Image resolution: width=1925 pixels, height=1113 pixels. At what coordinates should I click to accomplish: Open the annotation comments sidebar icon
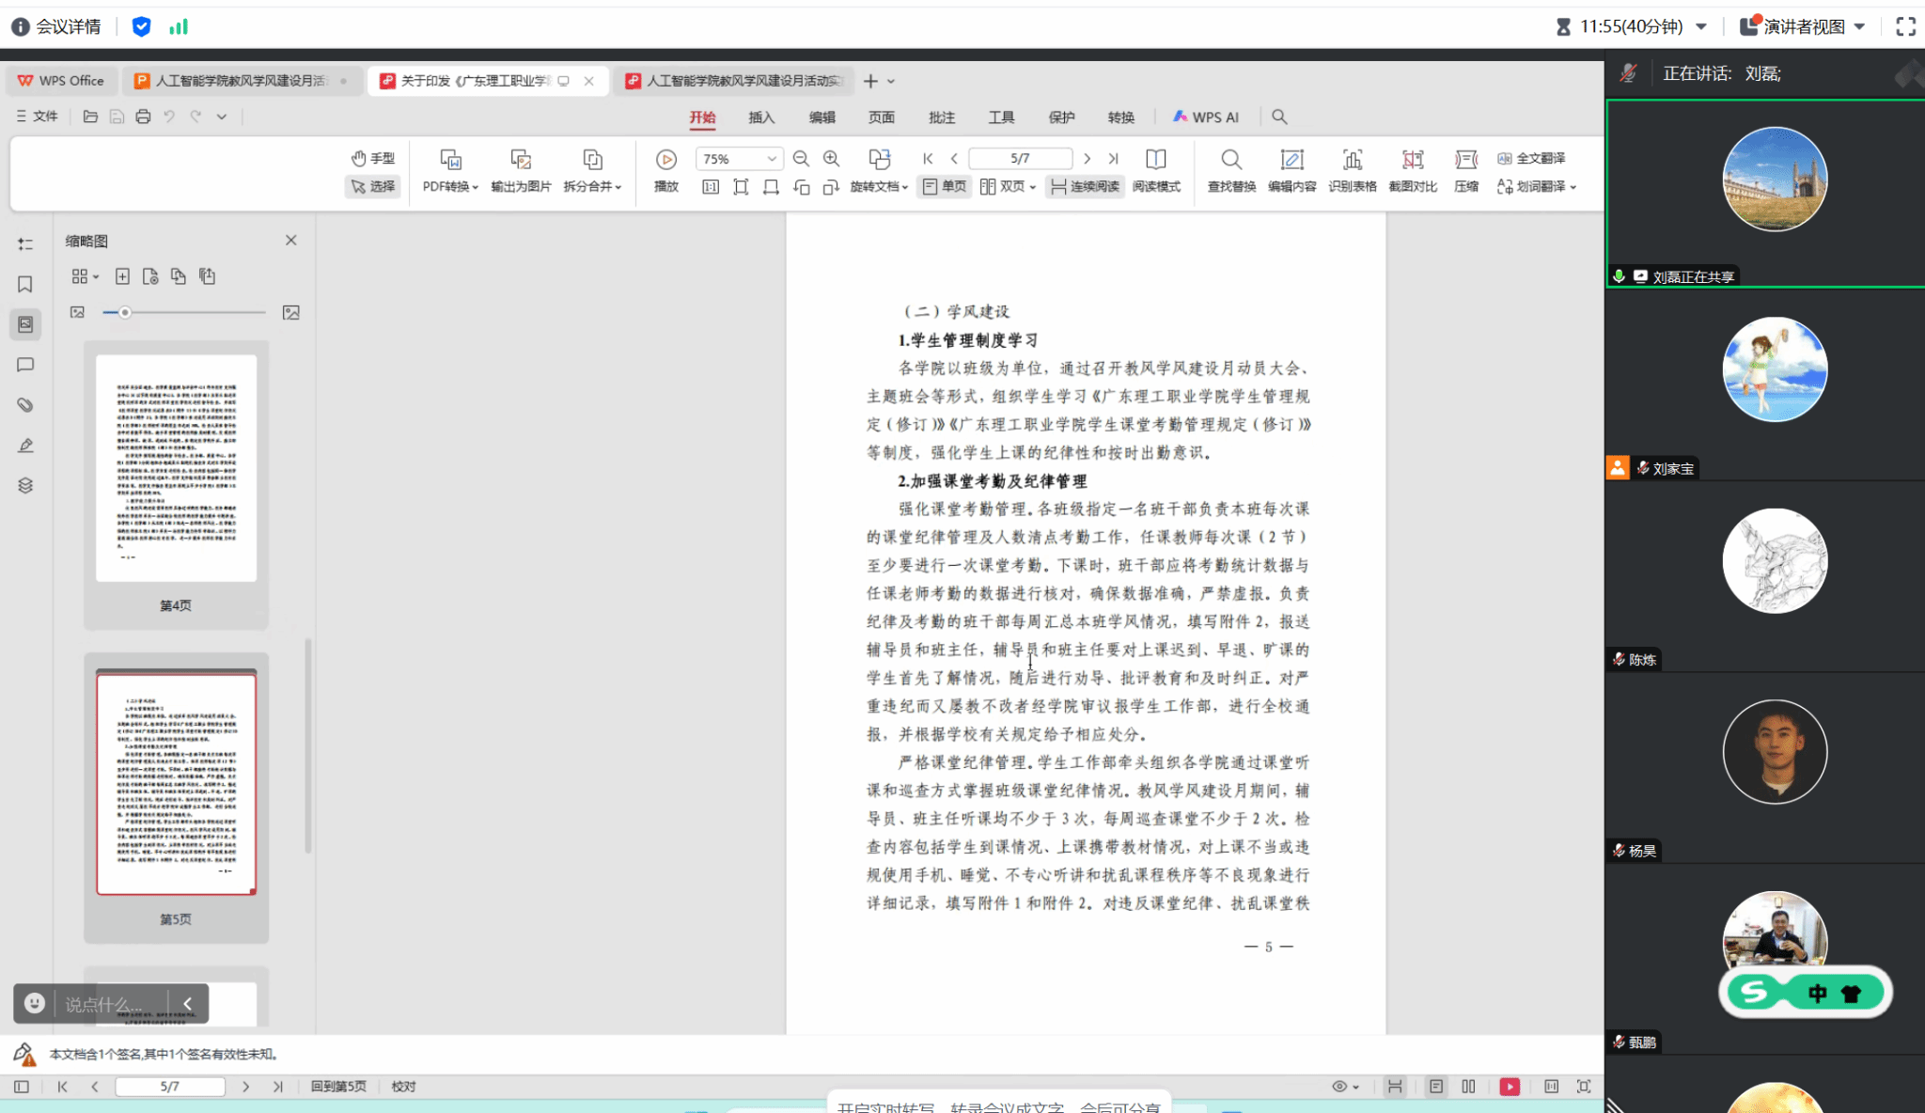coord(25,365)
